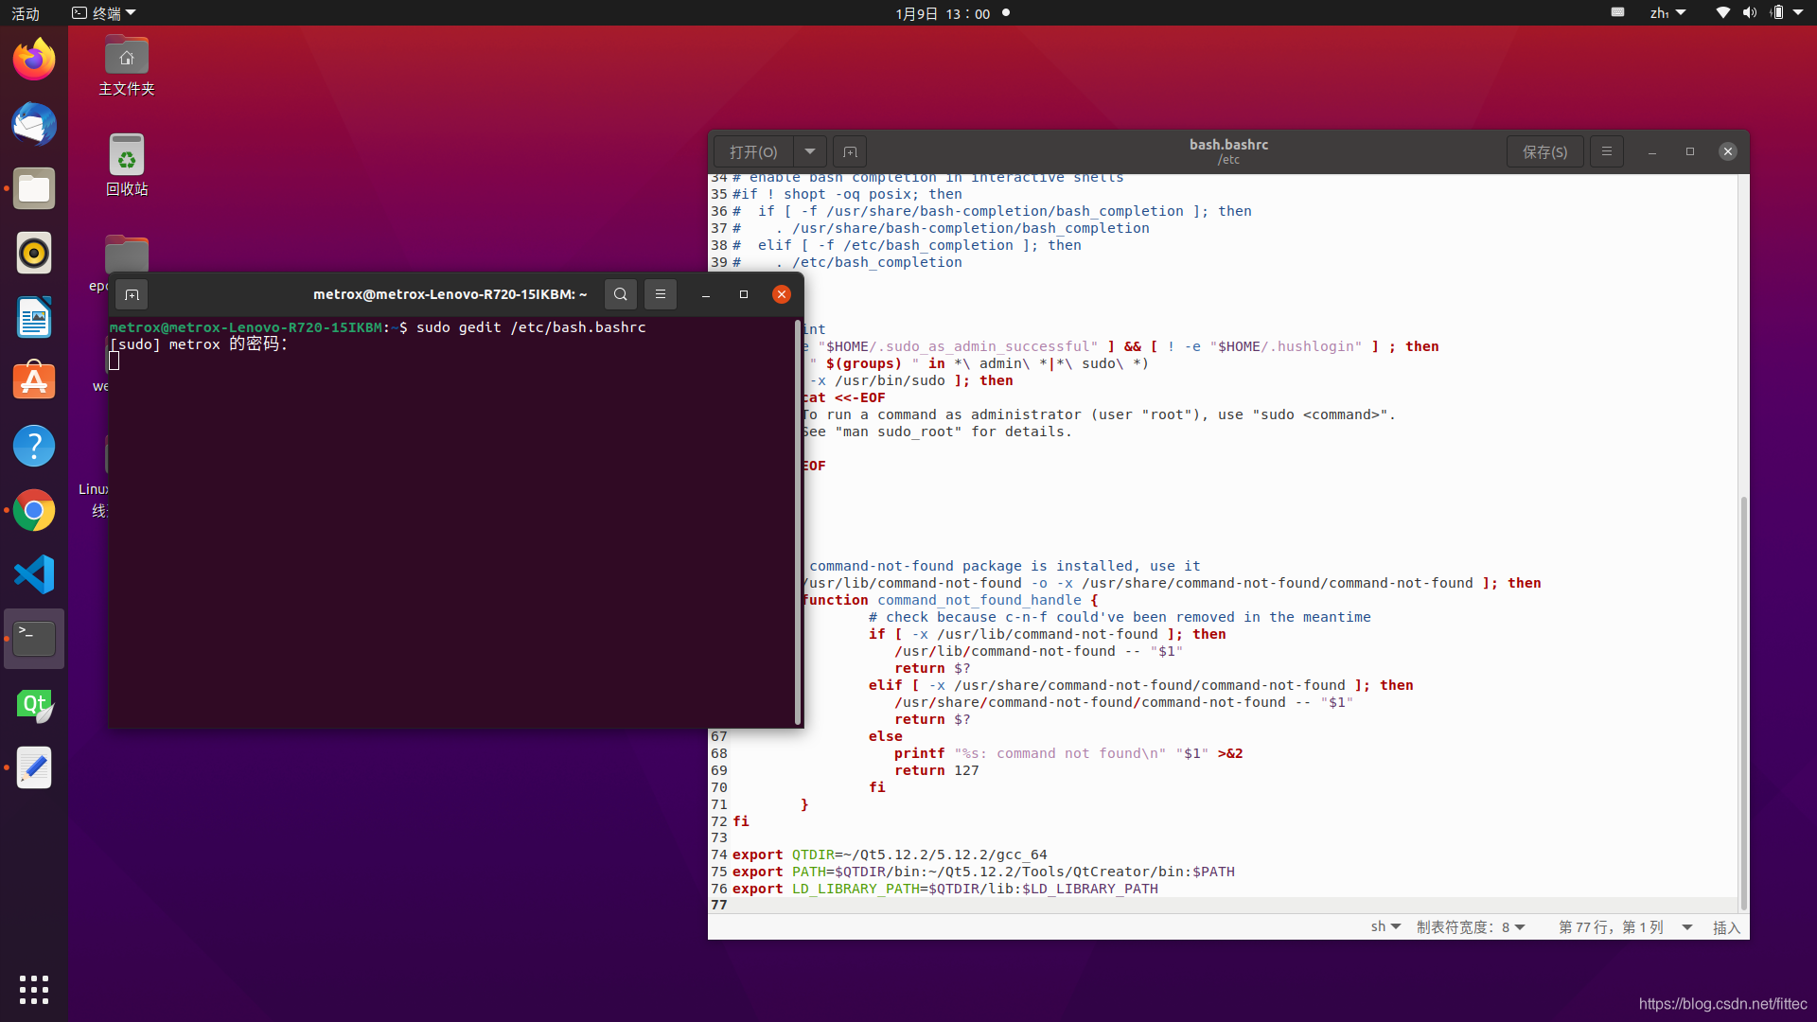This screenshot has width=1817, height=1022.
Task: Open the Trash desktop icon
Action: coord(127,166)
